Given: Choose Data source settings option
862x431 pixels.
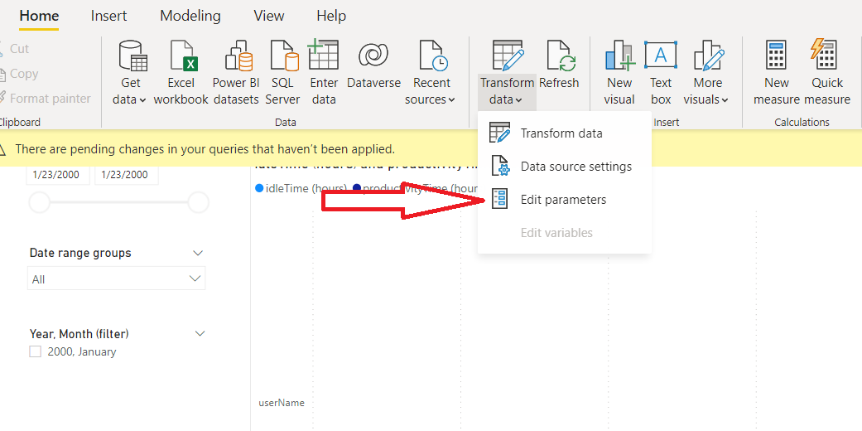Looking at the screenshot, I should pyautogui.click(x=575, y=167).
